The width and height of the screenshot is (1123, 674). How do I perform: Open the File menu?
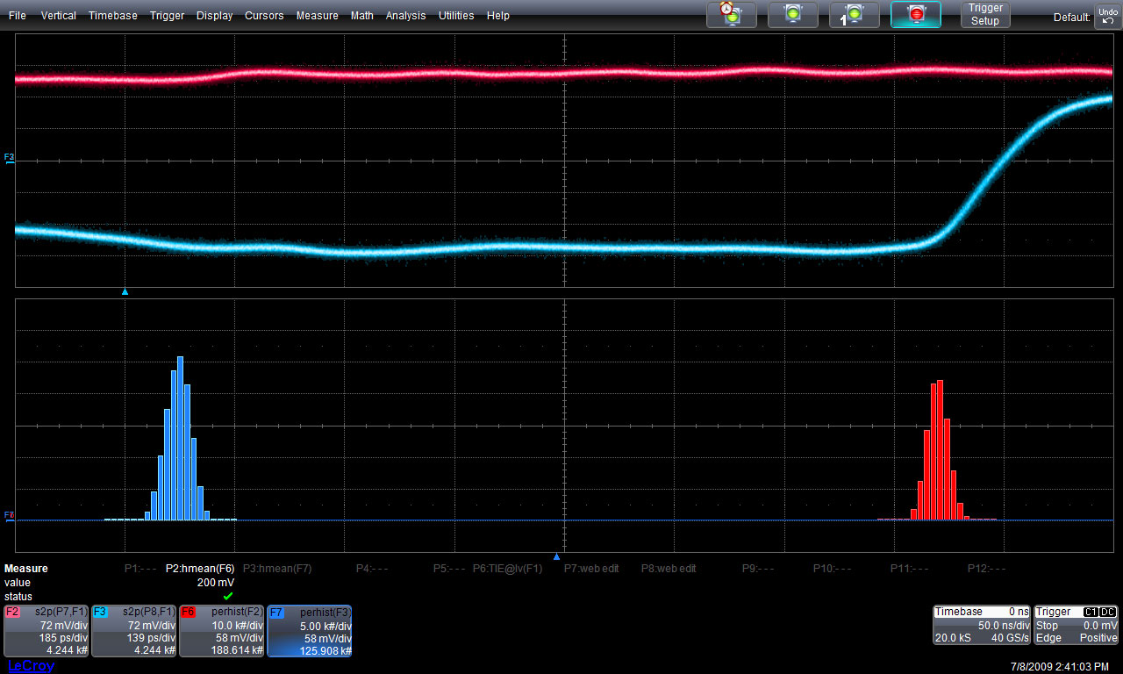pyautogui.click(x=17, y=16)
